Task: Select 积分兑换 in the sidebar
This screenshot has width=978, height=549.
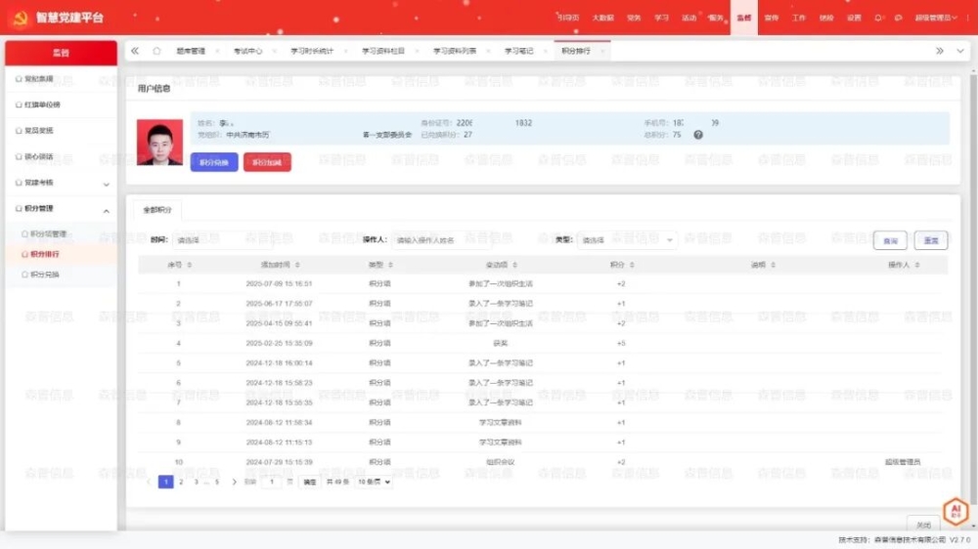Action: coord(45,274)
